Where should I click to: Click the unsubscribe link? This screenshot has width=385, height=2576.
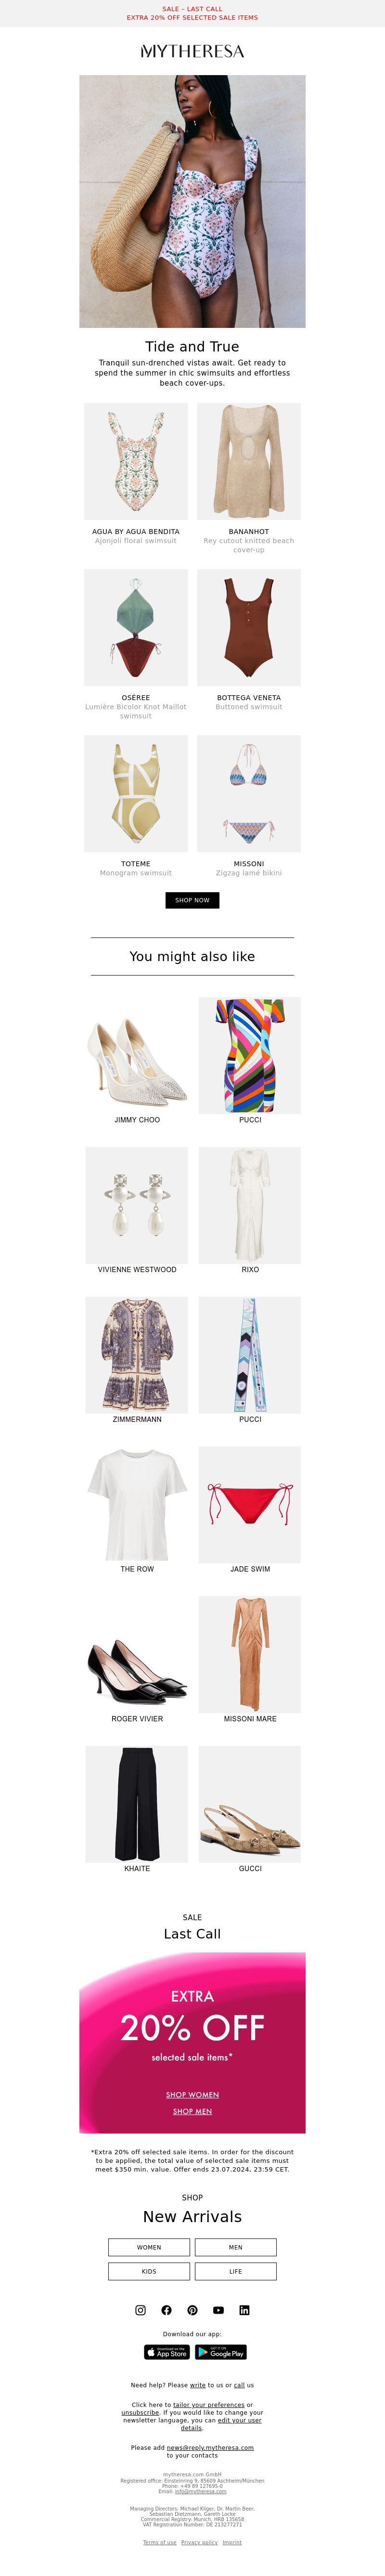pyautogui.click(x=140, y=2413)
